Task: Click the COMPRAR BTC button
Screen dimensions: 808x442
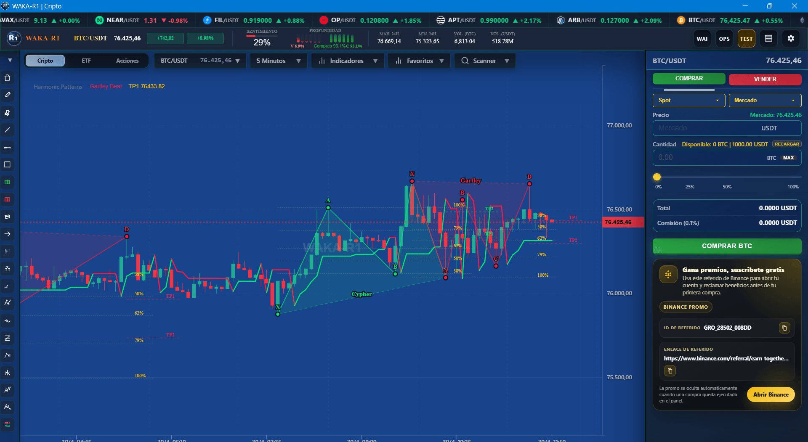Action: [727, 246]
